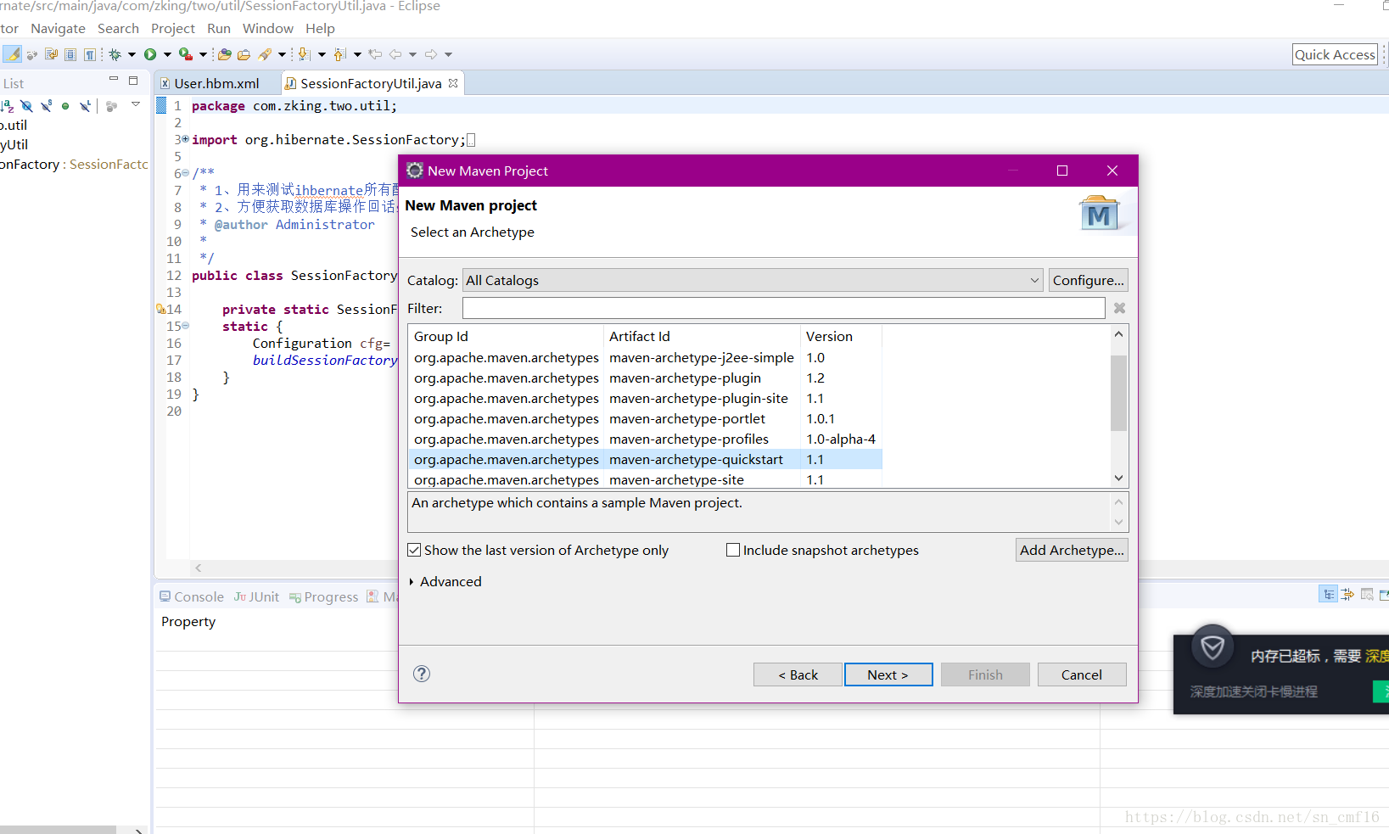Select the maven-archetype-j2ee-simple row
Screen dimensions: 1389x834
click(645, 357)
